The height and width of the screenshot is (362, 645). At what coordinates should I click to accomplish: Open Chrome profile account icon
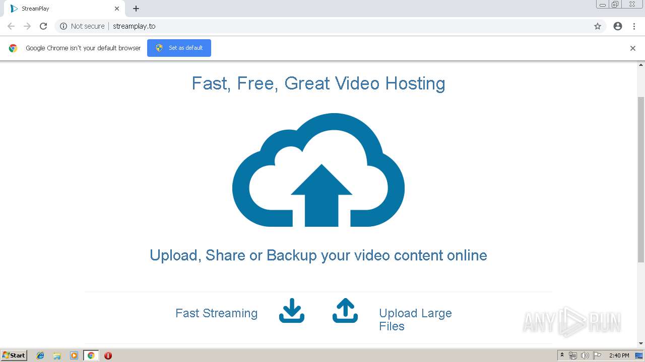pos(618,26)
